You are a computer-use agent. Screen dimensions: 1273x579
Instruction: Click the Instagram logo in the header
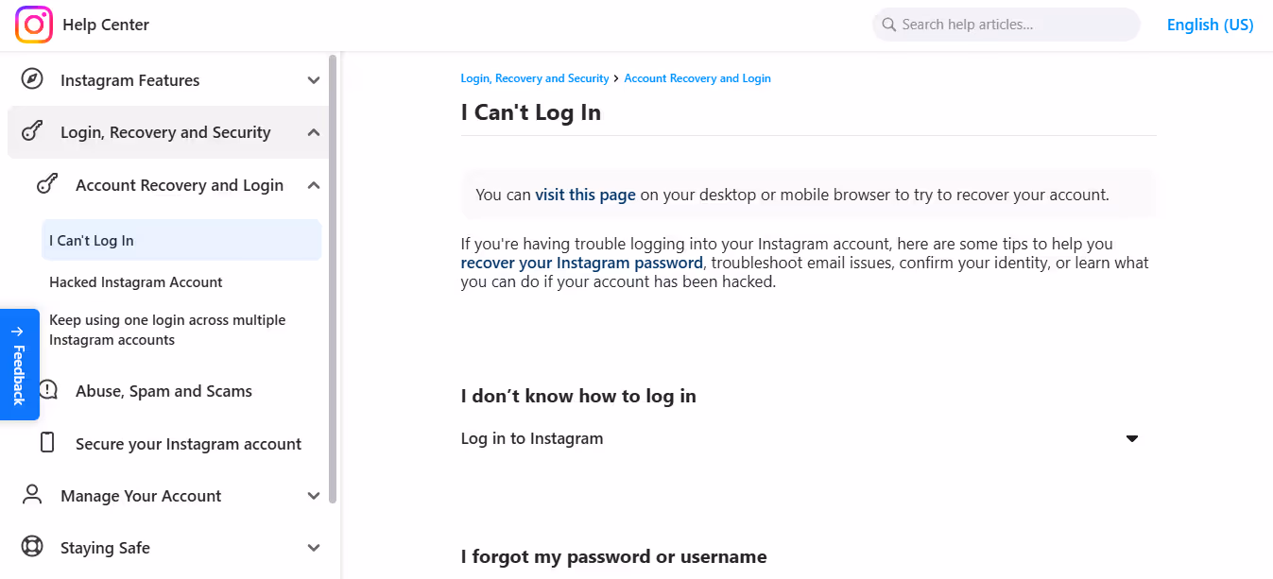tap(33, 24)
